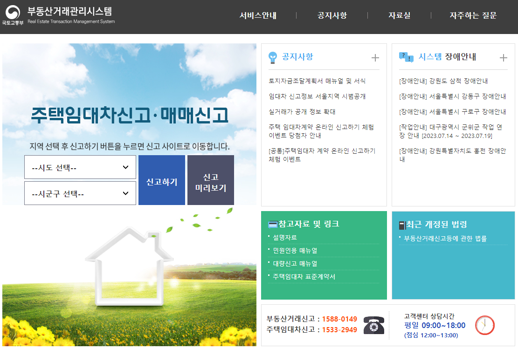The width and height of the screenshot is (518, 349).
Task: Click the 신고하기 button
Action: 161,180
